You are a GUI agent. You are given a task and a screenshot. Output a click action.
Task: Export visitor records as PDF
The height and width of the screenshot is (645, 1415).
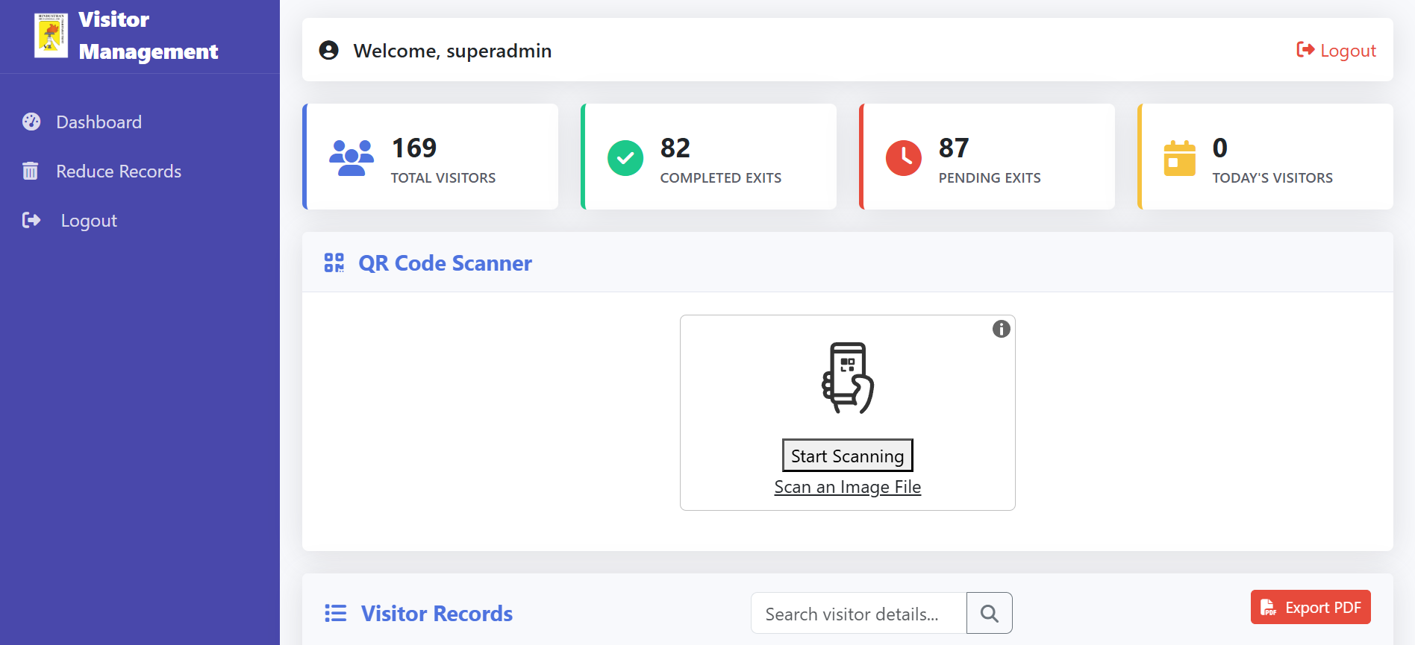[1310, 607]
